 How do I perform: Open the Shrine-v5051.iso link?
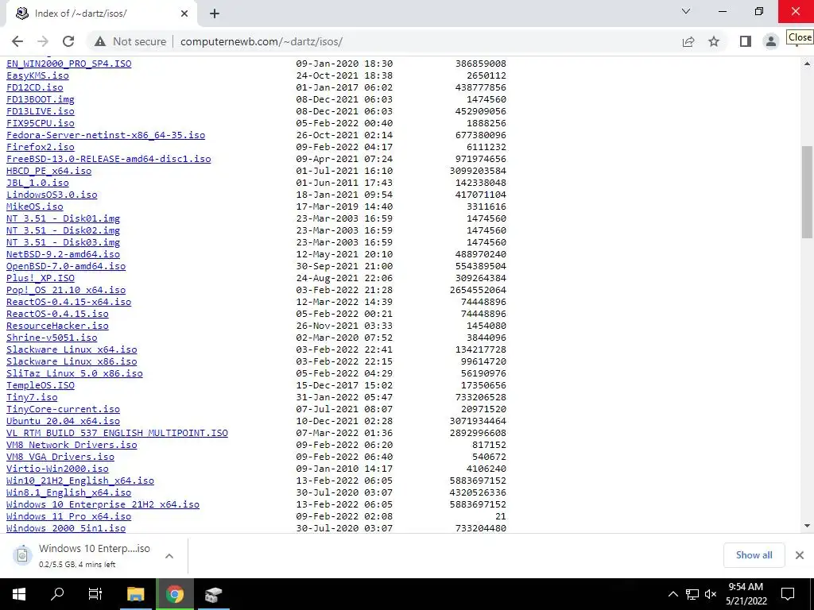tap(52, 338)
